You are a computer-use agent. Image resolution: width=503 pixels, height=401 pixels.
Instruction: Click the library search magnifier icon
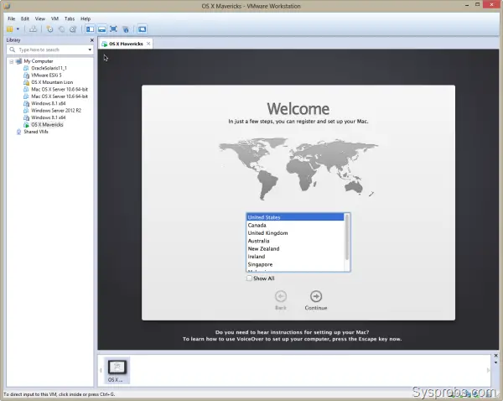point(13,49)
